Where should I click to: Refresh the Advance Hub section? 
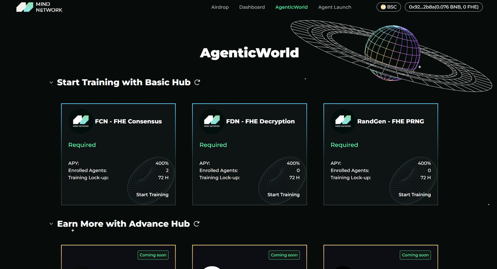click(x=196, y=224)
